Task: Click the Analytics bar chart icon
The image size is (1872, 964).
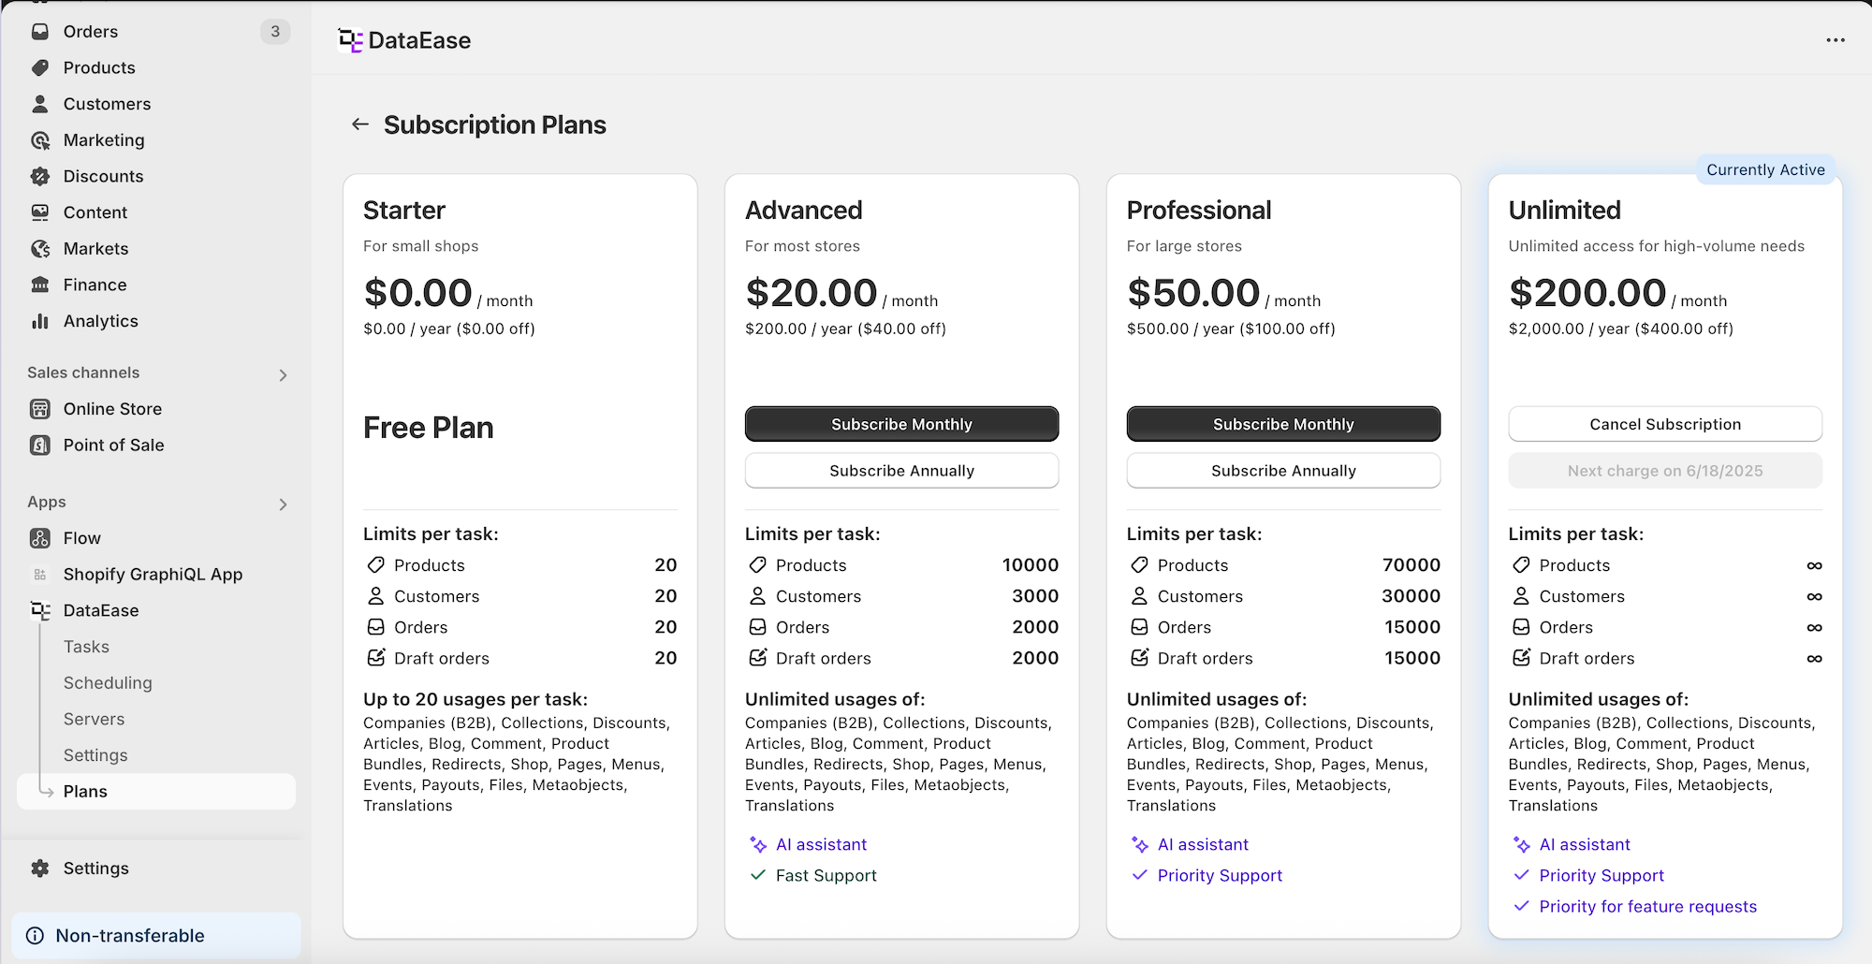Action: tap(40, 321)
